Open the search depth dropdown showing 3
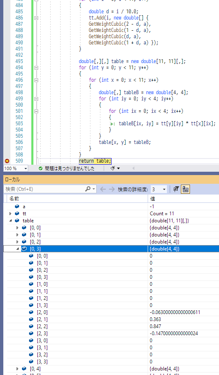 164,189
